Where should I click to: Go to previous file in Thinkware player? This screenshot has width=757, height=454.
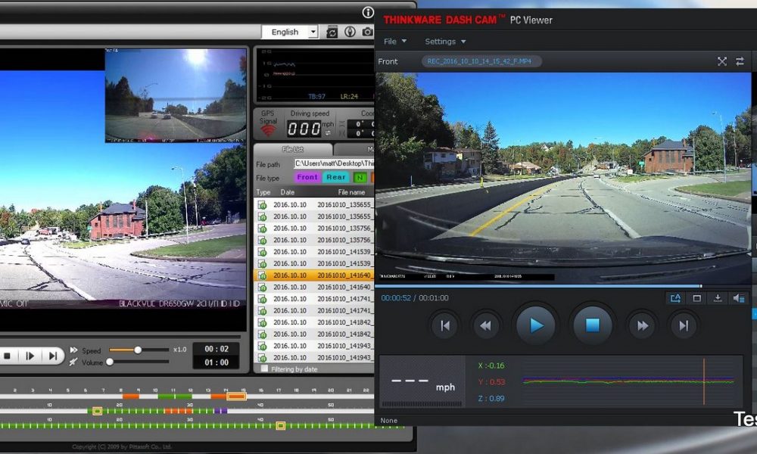point(444,325)
